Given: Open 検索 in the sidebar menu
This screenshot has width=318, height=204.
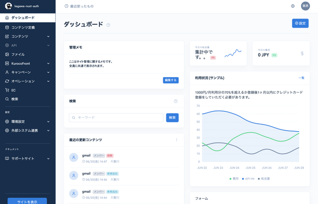Looking at the screenshot, I should [x=28, y=99].
